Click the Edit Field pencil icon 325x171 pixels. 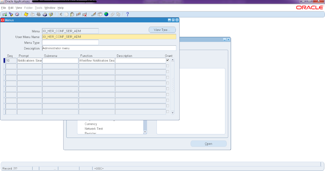point(94,14)
